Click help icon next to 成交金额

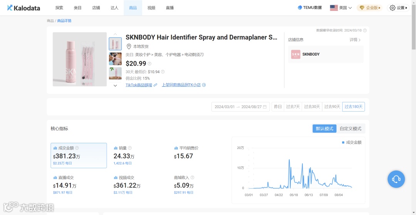[77, 148]
